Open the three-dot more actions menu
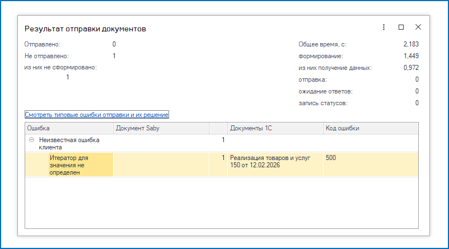The height and width of the screenshot is (249, 449). (383, 27)
